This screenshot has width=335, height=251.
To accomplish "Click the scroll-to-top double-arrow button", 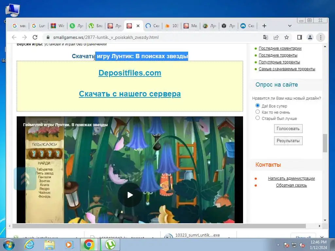I will click(25, 179).
